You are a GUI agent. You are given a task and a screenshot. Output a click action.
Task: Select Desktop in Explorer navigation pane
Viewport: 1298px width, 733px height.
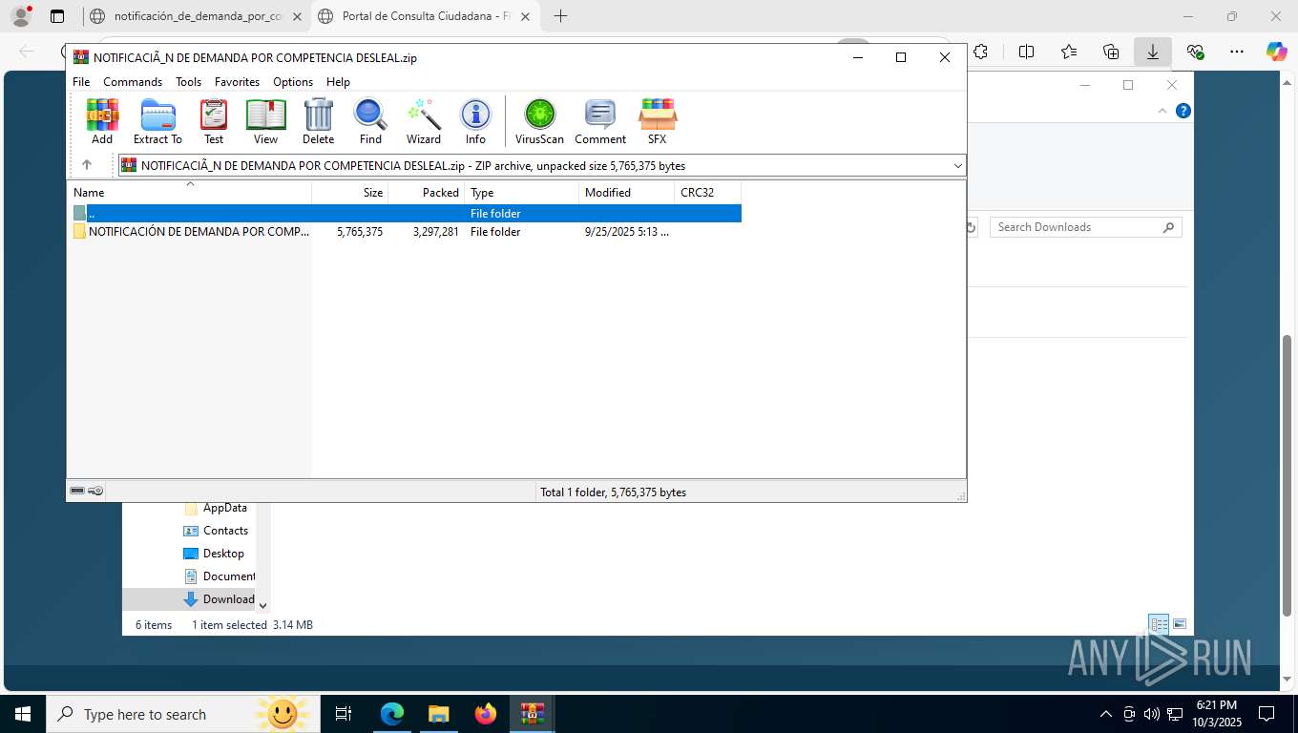214,554
